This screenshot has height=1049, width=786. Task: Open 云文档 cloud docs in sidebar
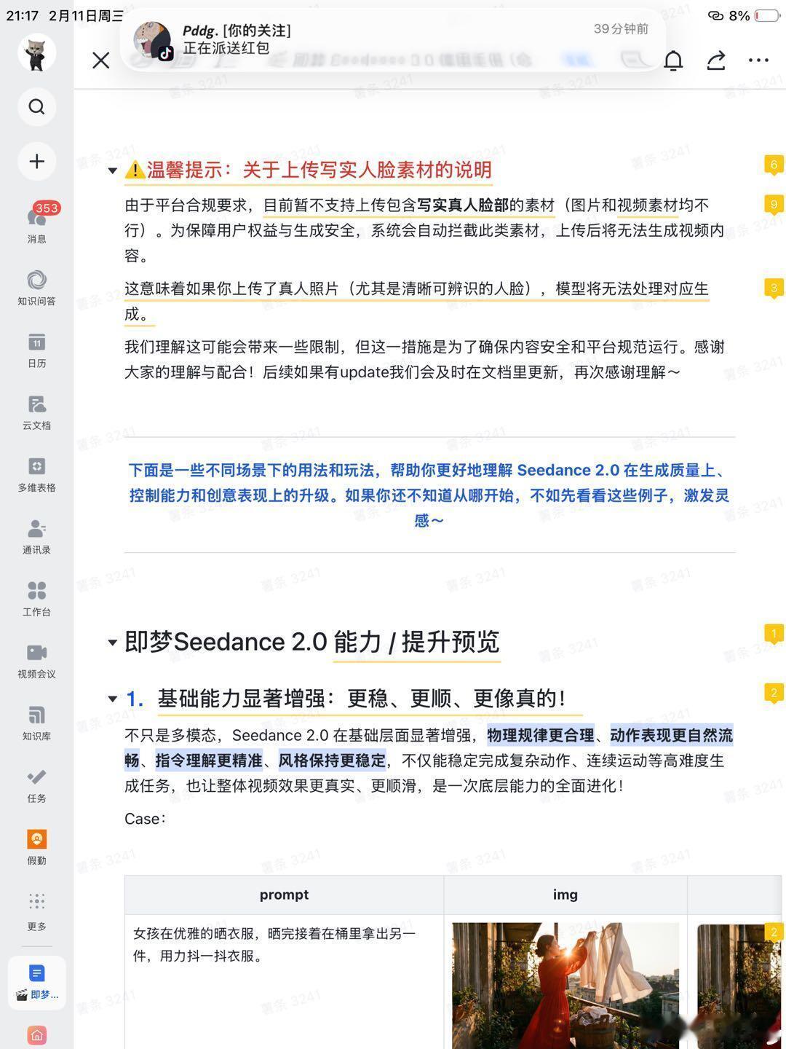tap(36, 412)
